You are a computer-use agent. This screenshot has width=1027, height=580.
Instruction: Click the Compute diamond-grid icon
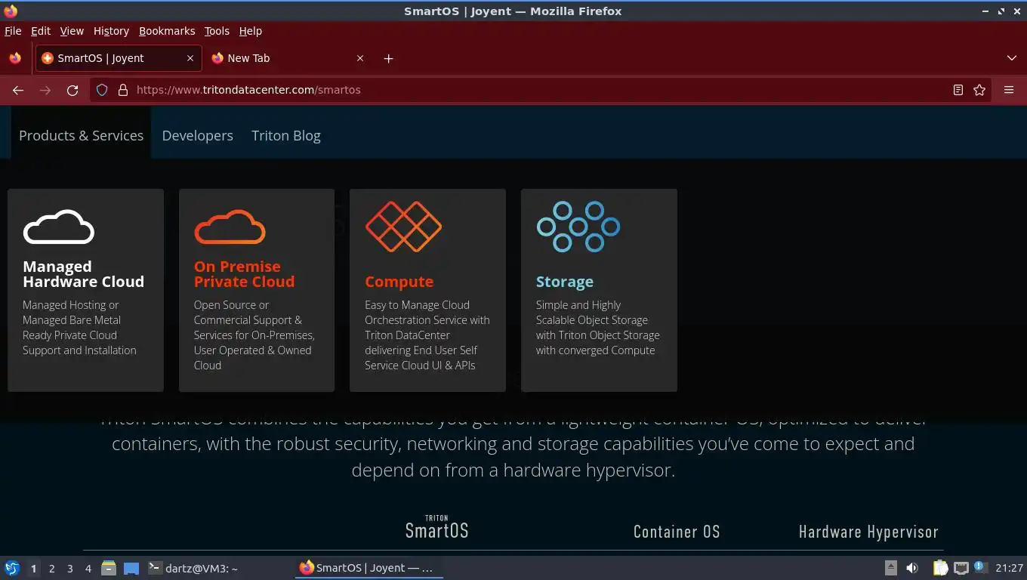pyautogui.click(x=403, y=227)
